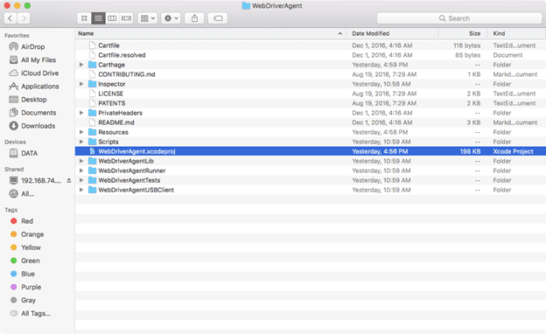Sort by Date Modified column header
The height and width of the screenshot is (334, 546).
(392, 33)
